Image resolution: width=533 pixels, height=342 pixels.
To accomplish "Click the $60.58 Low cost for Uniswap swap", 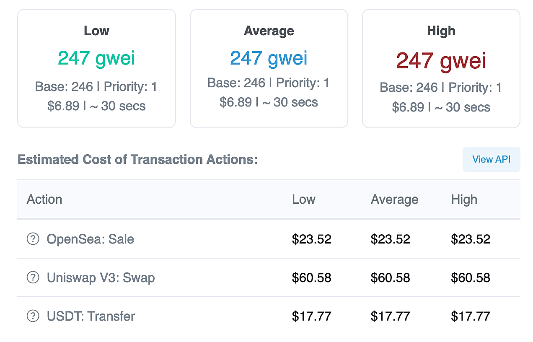I will click(x=312, y=277).
